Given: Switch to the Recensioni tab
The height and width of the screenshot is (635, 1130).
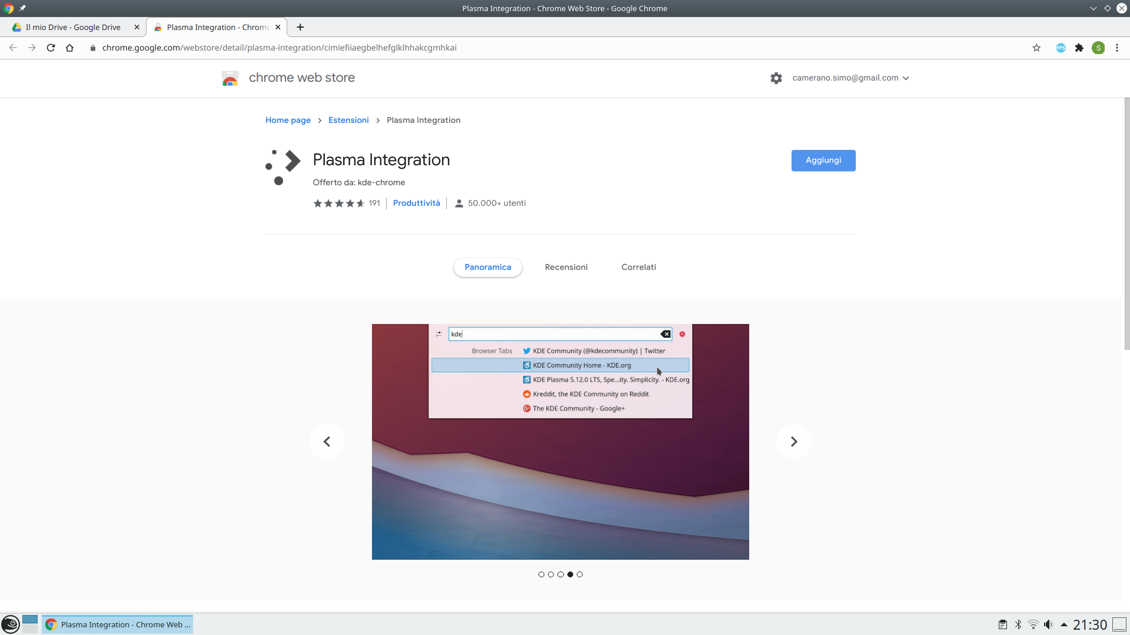Looking at the screenshot, I should tap(566, 267).
